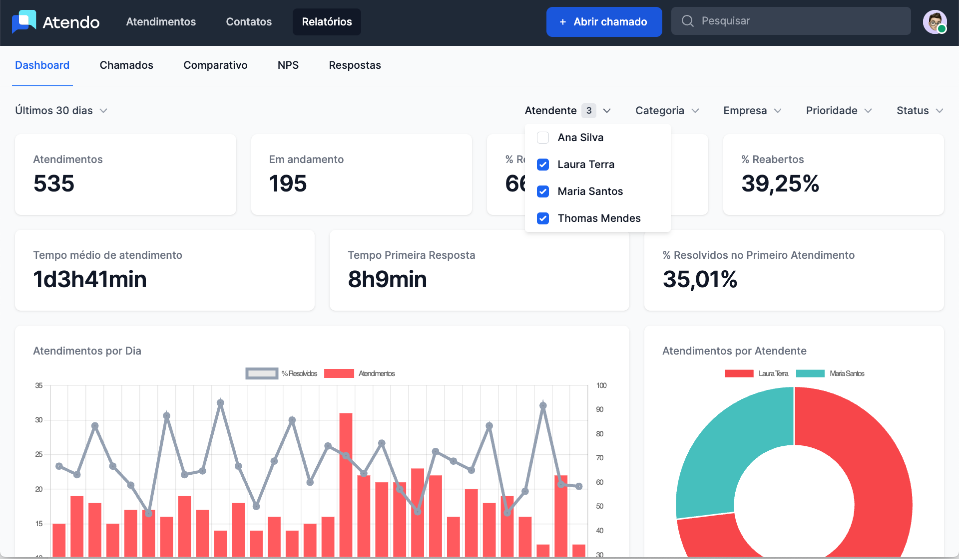
Task: Click the Atendo logo icon
Action: (x=24, y=21)
